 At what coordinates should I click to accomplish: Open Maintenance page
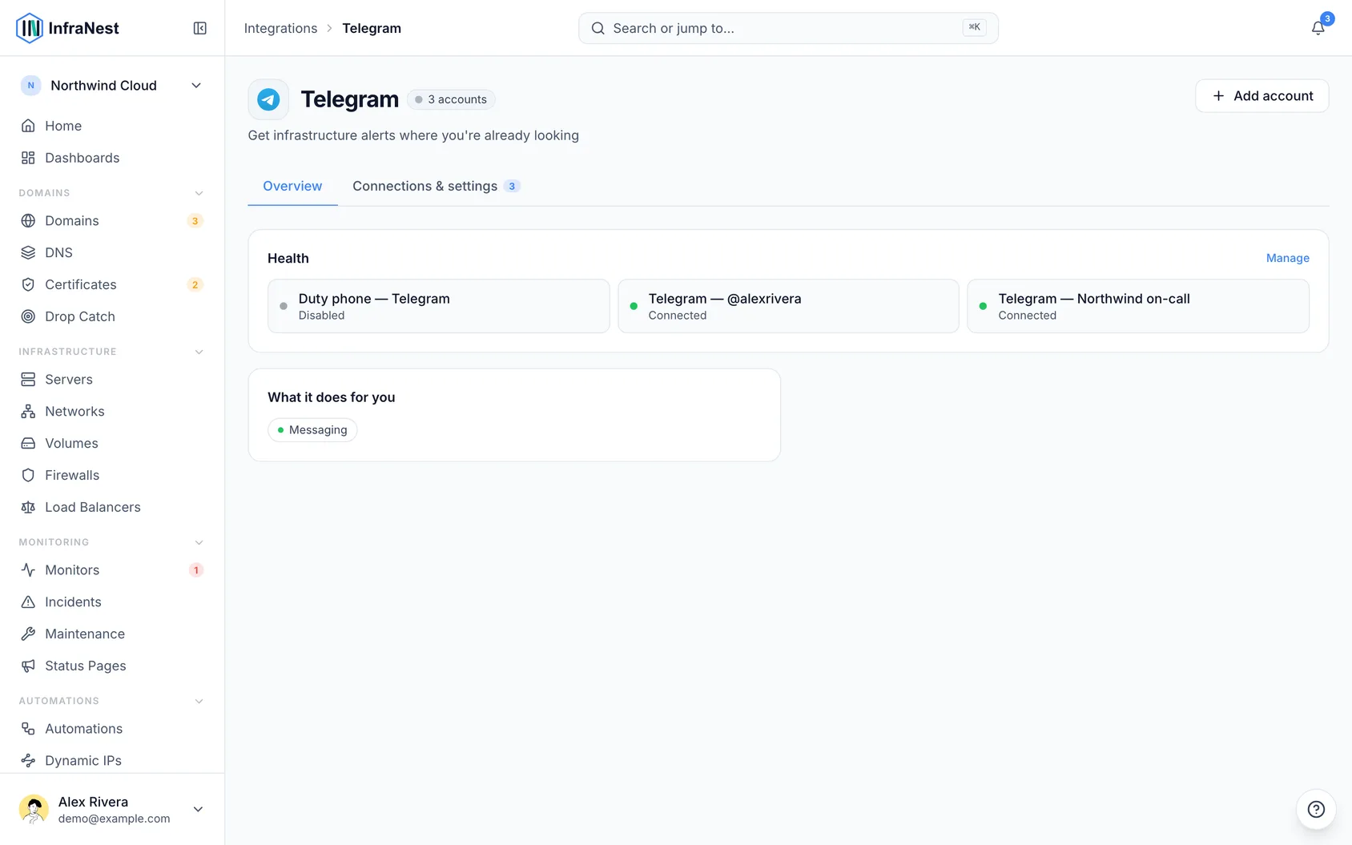112,634
